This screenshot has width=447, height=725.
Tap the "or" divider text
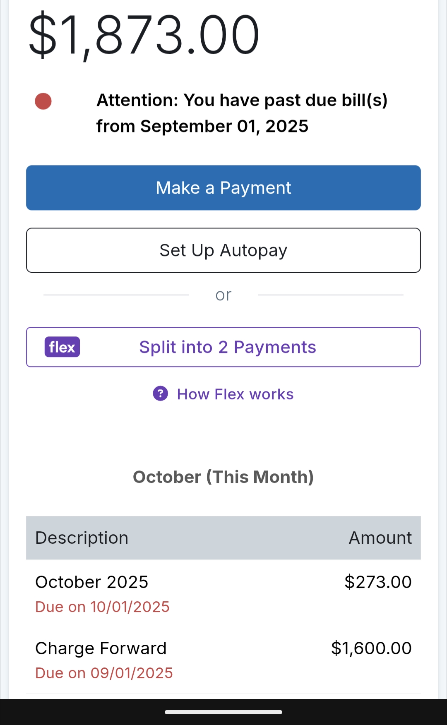tap(223, 295)
